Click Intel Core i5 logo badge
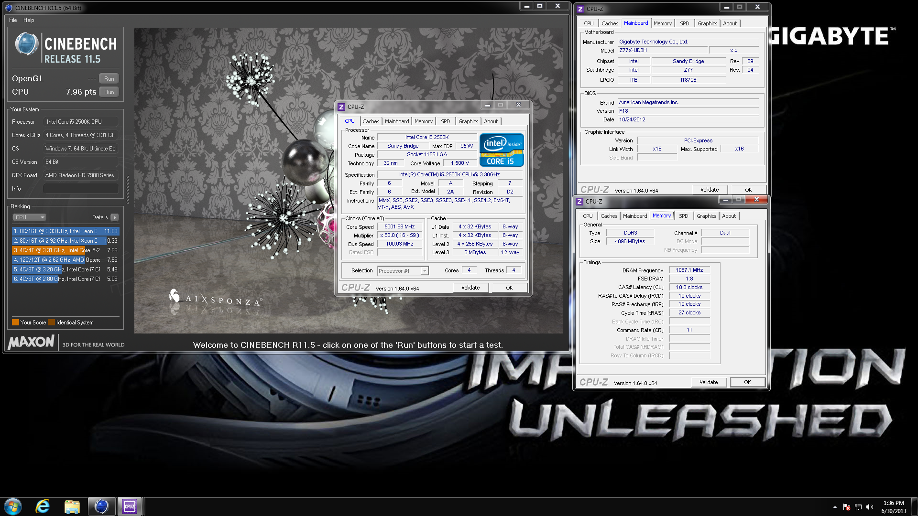This screenshot has width=918, height=516. (501, 150)
